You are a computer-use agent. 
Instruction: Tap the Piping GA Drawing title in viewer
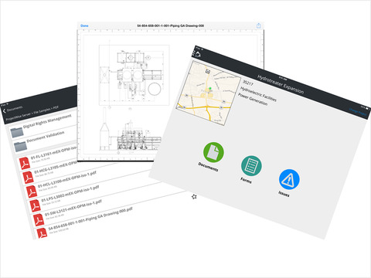pyautogui.click(x=170, y=25)
